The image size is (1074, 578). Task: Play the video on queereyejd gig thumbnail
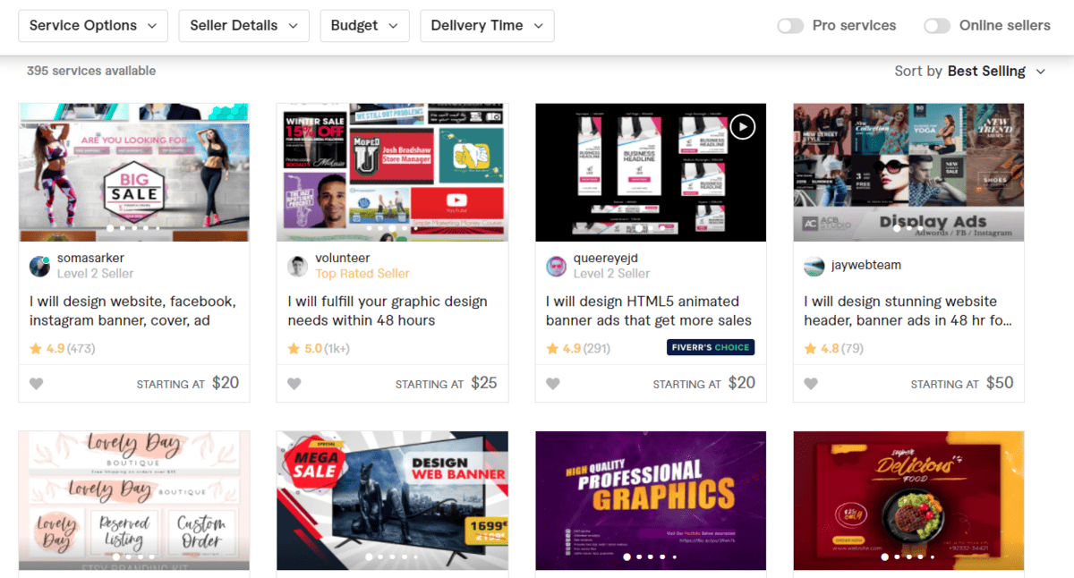(742, 127)
